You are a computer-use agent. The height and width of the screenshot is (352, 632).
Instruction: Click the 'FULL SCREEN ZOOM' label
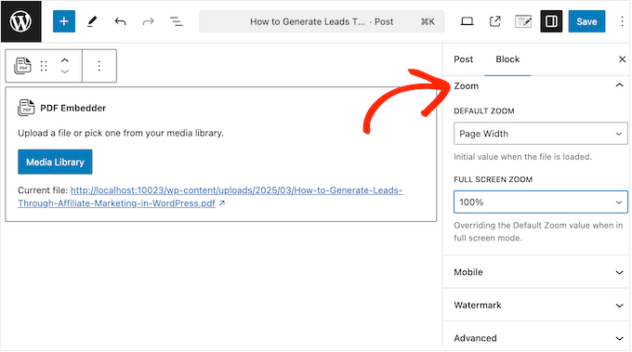coord(493,179)
